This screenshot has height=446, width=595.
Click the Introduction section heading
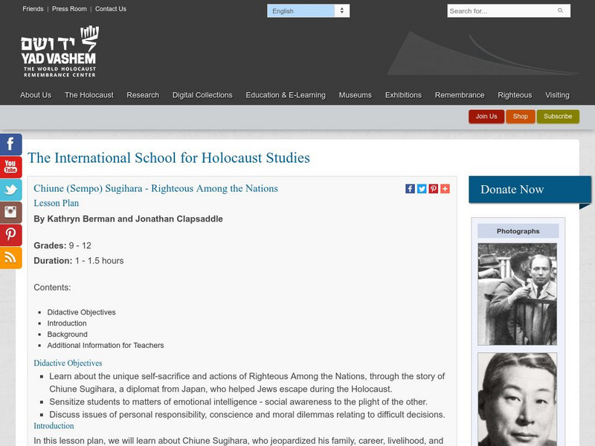tap(54, 426)
